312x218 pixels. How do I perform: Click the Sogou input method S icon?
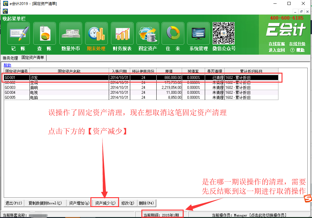308,198
